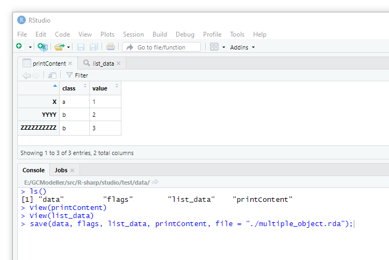The image size is (389, 260).
Task: Open the Session menu
Action: pos(133,34)
